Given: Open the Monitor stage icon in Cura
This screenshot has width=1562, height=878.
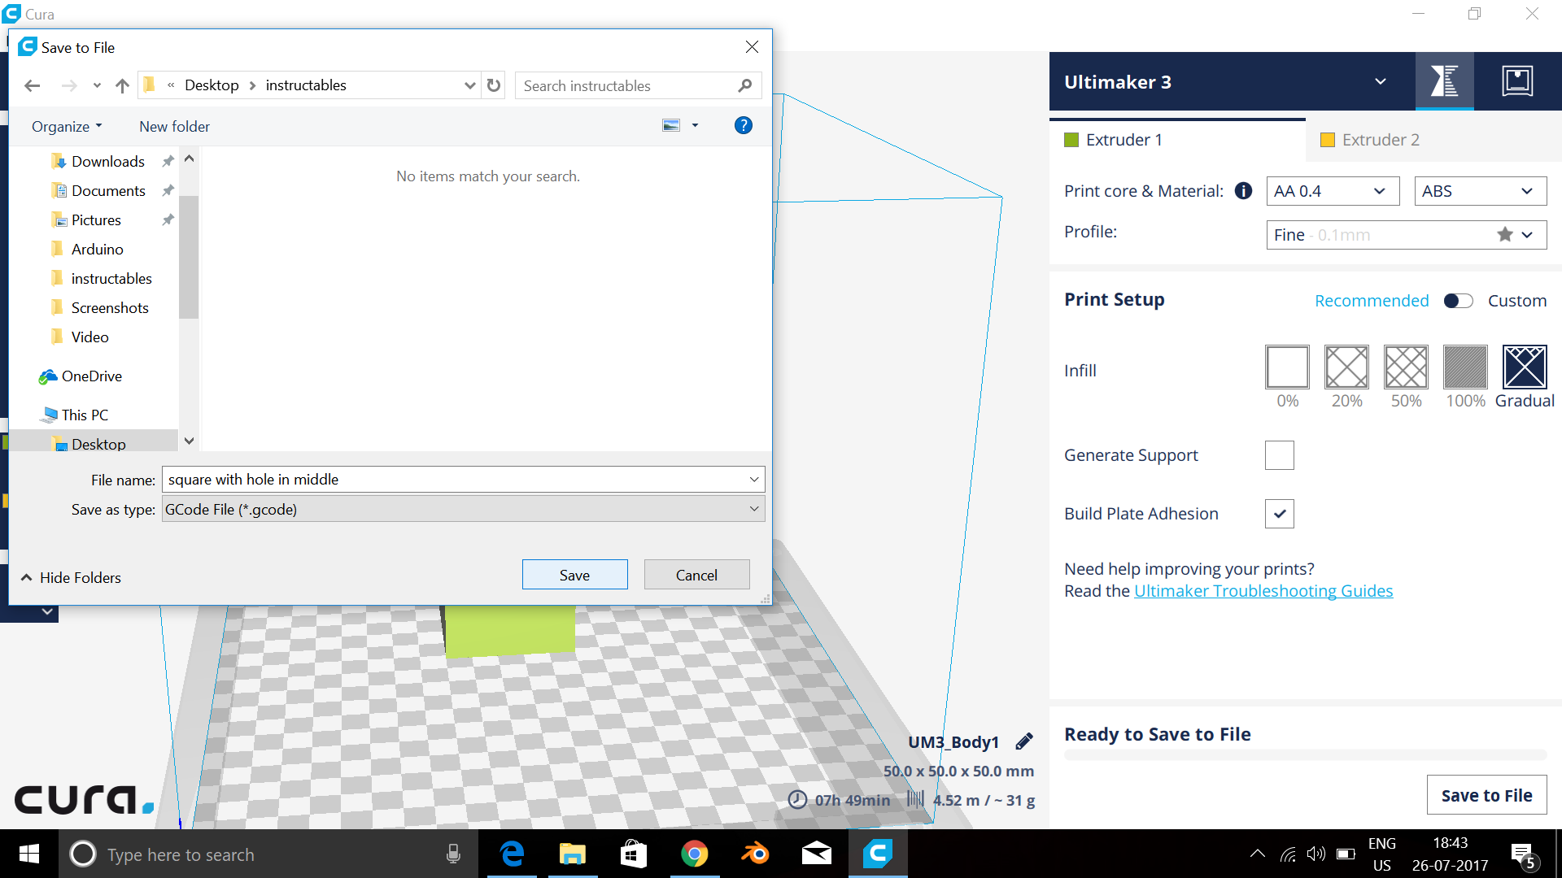Looking at the screenshot, I should click(1517, 81).
